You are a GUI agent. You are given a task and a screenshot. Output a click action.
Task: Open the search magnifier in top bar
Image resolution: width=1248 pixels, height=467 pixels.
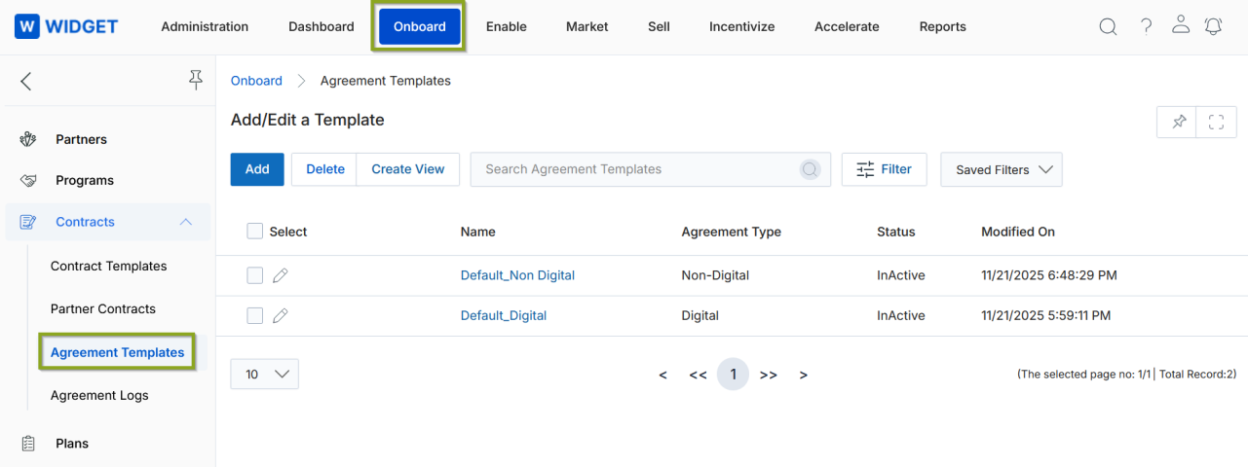point(1108,27)
